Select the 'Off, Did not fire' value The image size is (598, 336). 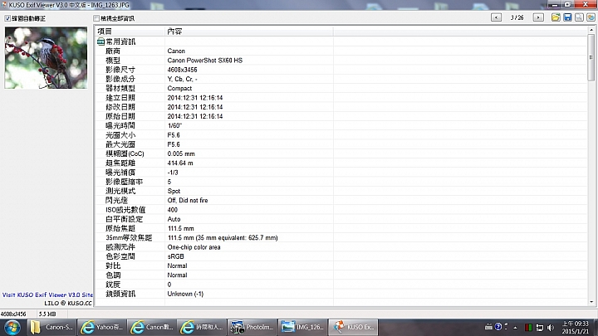click(x=188, y=201)
